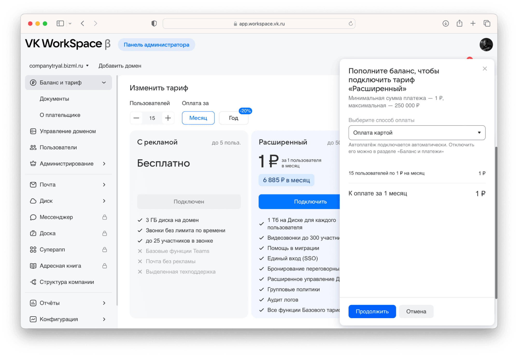Click the Messenger speech bubble icon

pyautogui.click(x=33, y=217)
